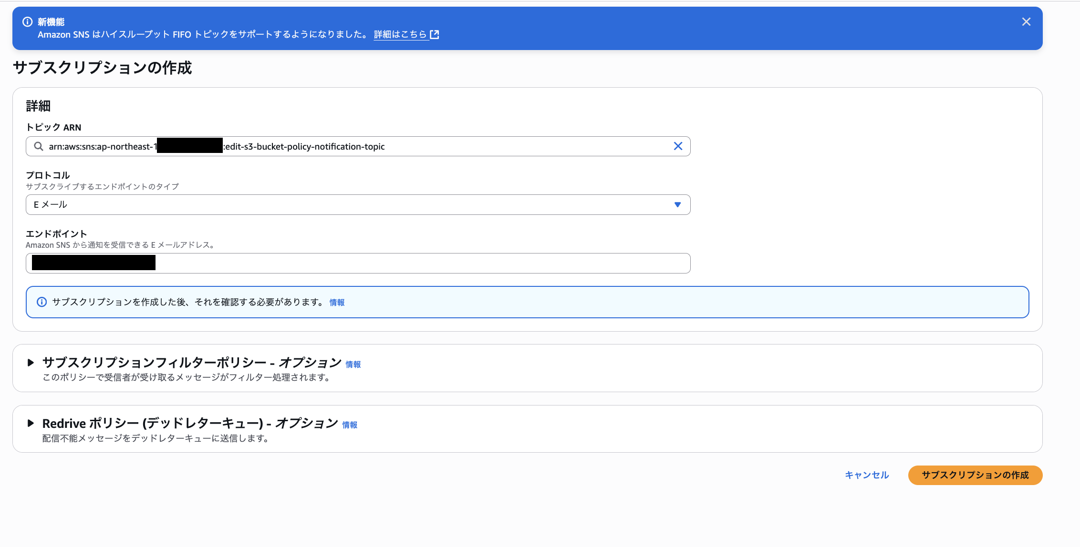Click the キャンセル button
The height and width of the screenshot is (547, 1080).
867,475
